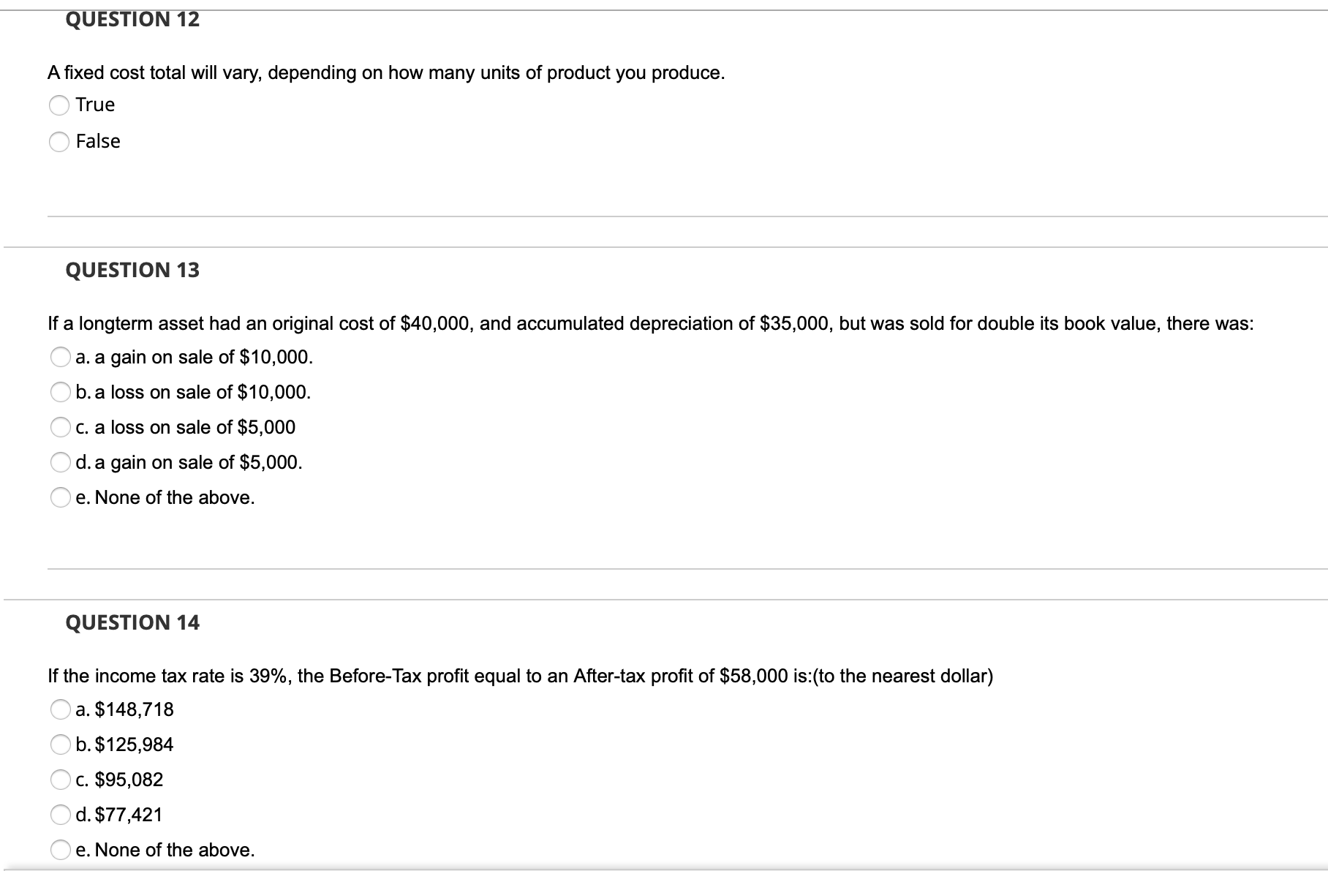Viewport: 1328px width, 871px height.
Task: Click the income tax rate question text
Action: (521, 676)
